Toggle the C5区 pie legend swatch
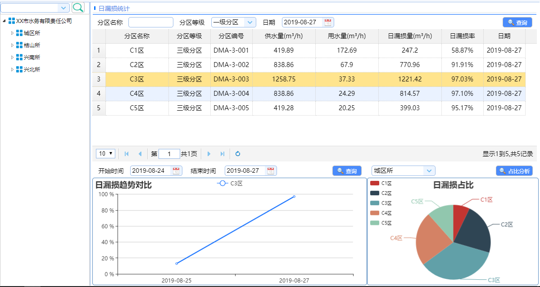 coord(375,223)
